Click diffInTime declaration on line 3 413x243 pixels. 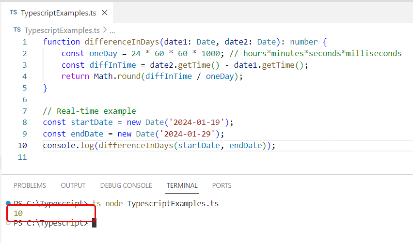click(x=113, y=65)
